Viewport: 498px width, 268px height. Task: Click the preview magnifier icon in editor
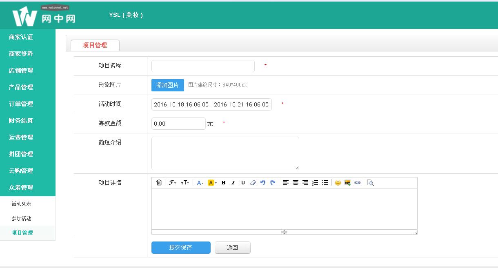pos(370,183)
